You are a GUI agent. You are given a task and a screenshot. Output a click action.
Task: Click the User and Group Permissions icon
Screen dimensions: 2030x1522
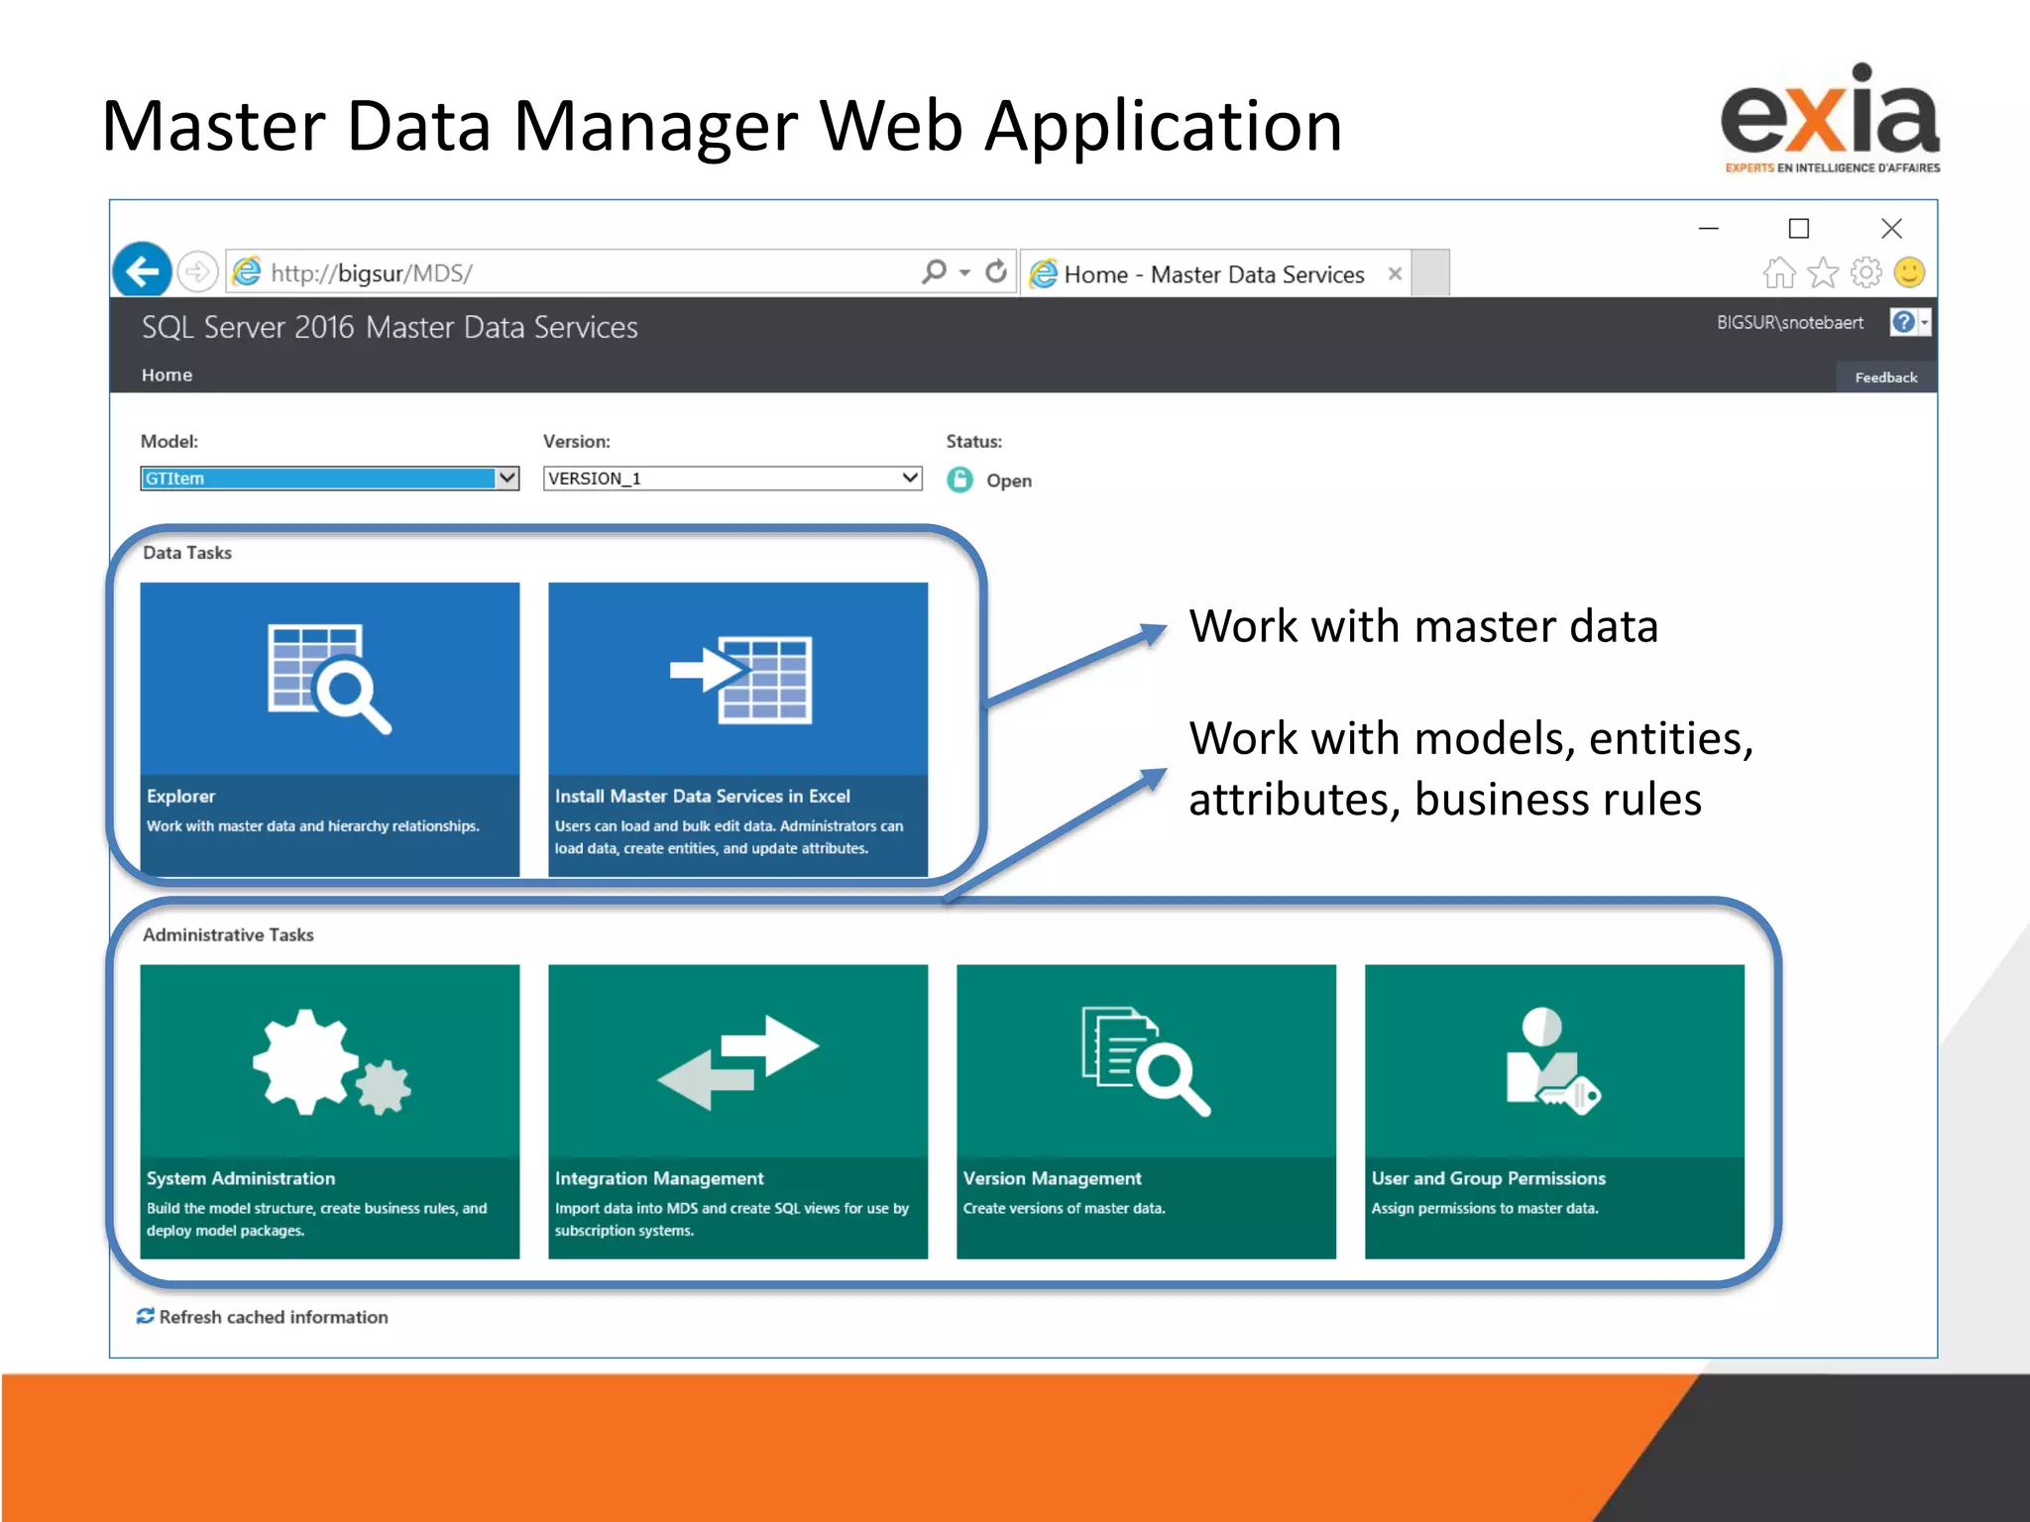1552,1060
